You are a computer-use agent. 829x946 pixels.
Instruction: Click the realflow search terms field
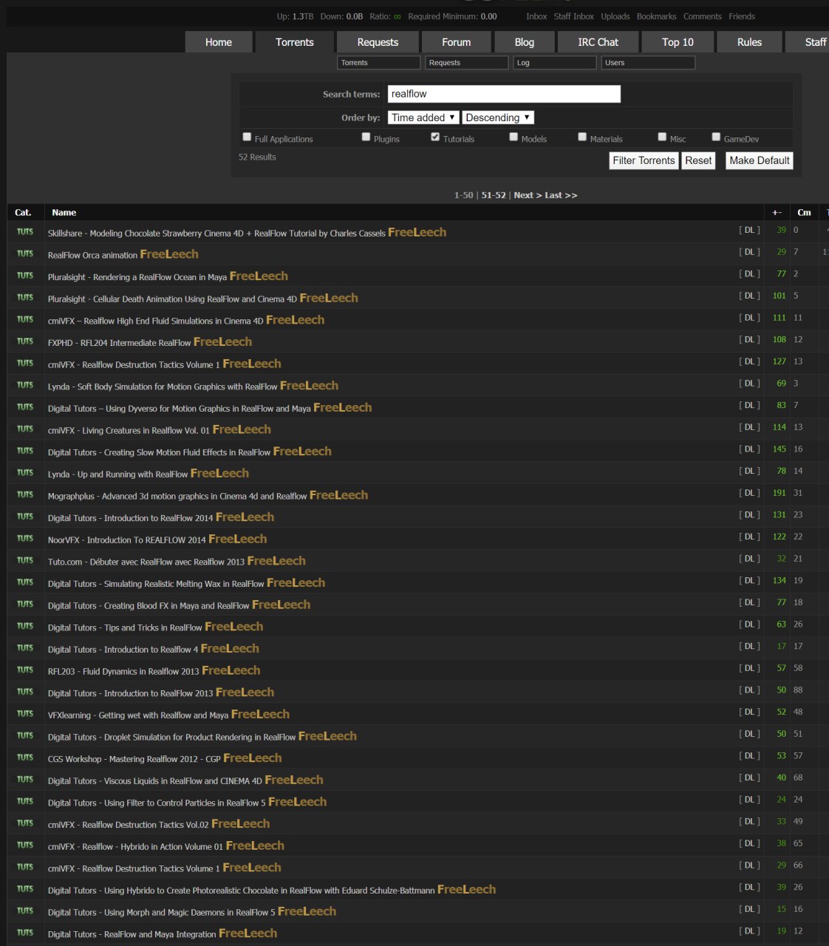pos(504,94)
